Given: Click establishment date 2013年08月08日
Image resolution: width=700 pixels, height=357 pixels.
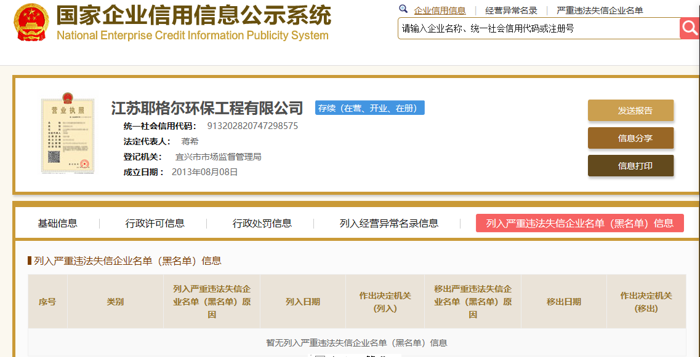Looking at the screenshot, I should click(x=204, y=172).
